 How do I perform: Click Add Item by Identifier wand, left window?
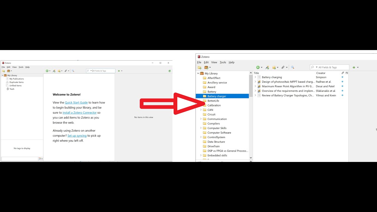click(54, 71)
